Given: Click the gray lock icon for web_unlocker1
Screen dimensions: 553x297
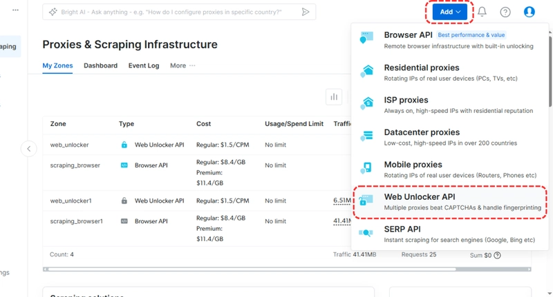Looking at the screenshot, I should click(x=124, y=201).
